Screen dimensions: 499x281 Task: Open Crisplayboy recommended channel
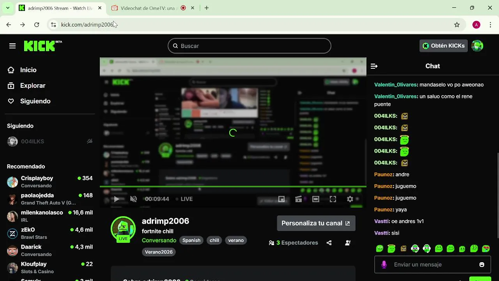pyautogui.click(x=50, y=181)
